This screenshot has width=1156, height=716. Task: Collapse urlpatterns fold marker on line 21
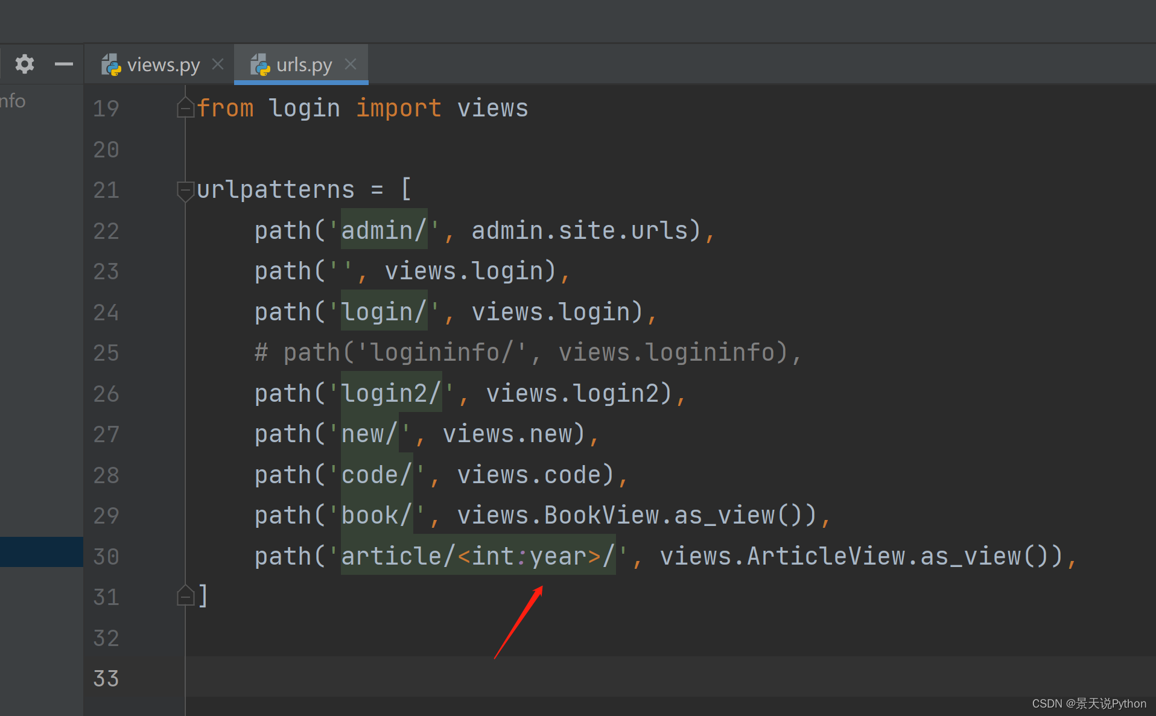tap(185, 191)
